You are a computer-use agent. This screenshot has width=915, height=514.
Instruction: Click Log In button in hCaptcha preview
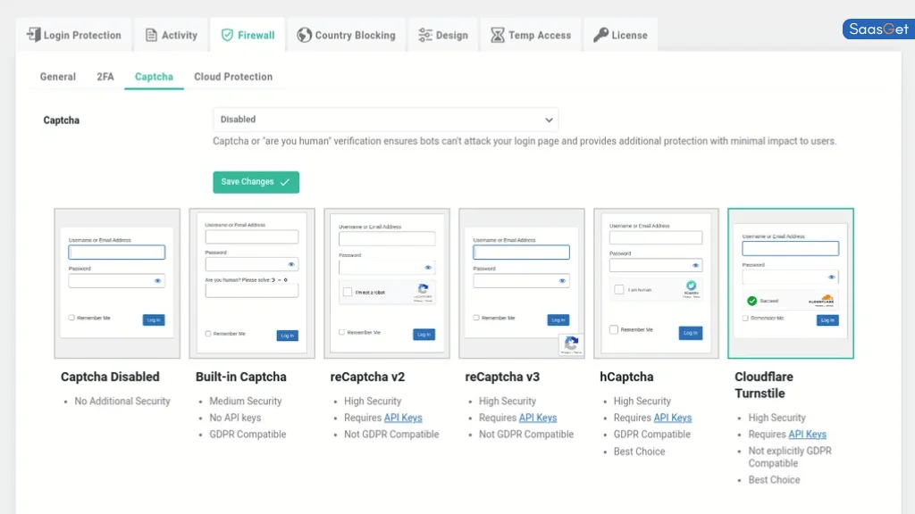pyautogui.click(x=691, y=333)
